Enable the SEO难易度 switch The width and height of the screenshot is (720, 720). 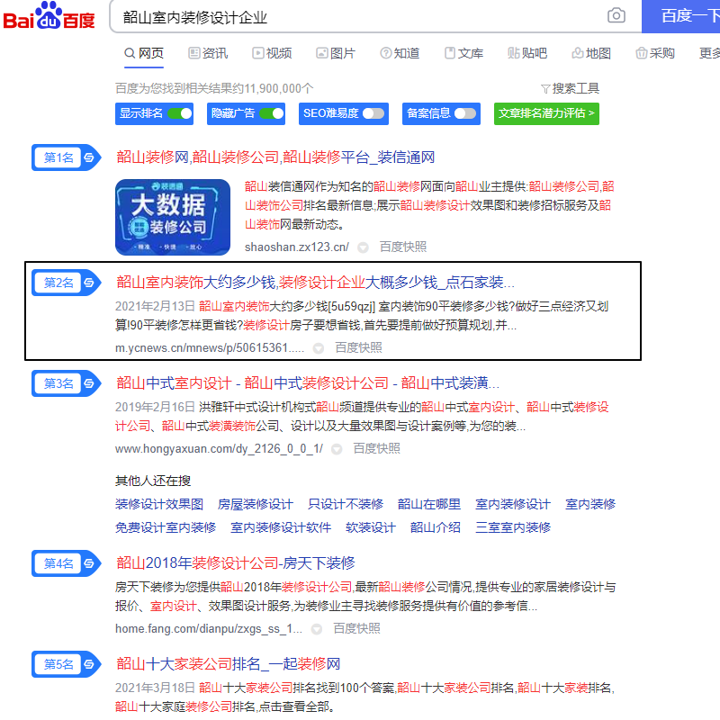click(373, 113)
